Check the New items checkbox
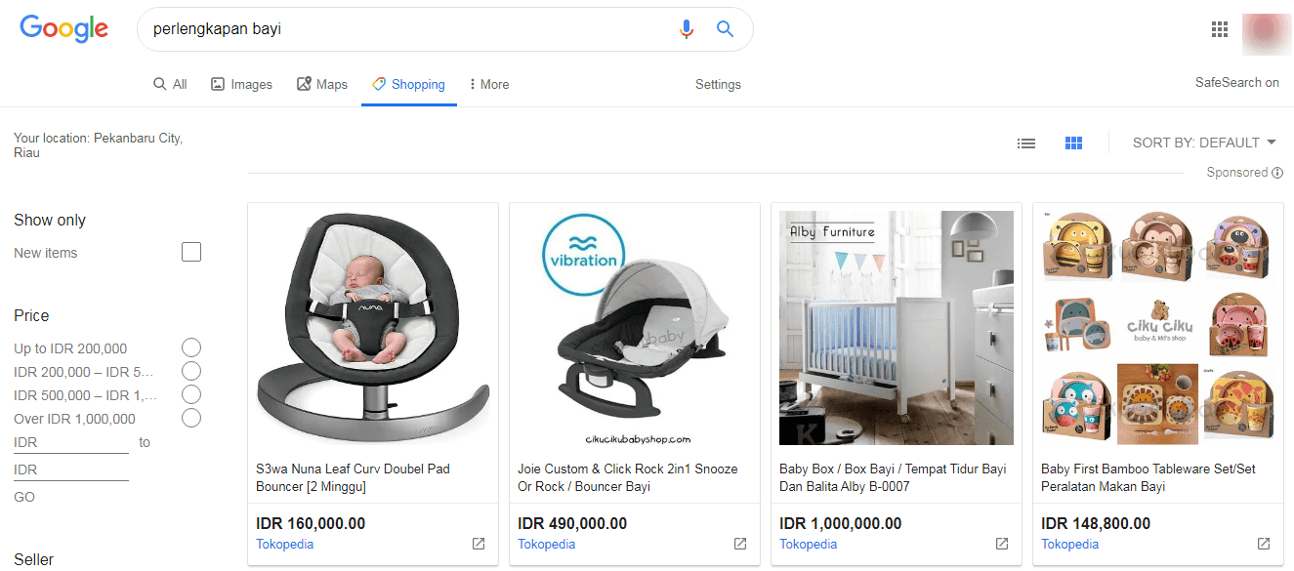Image resolution: width=1294 pixels, height=571 pixels. coord(191,253)
